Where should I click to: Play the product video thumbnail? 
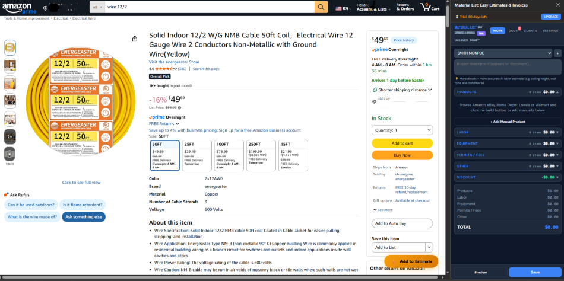(10, 154)
